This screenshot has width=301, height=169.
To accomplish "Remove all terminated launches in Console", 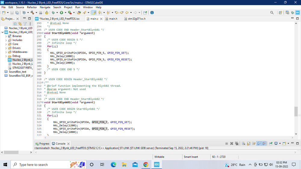I will click(x=237, y=143).
